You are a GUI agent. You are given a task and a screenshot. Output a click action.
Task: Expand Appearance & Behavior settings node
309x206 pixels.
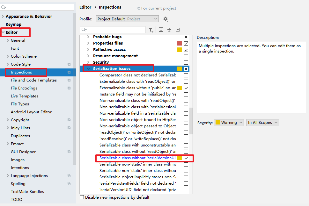pos(3,16)
